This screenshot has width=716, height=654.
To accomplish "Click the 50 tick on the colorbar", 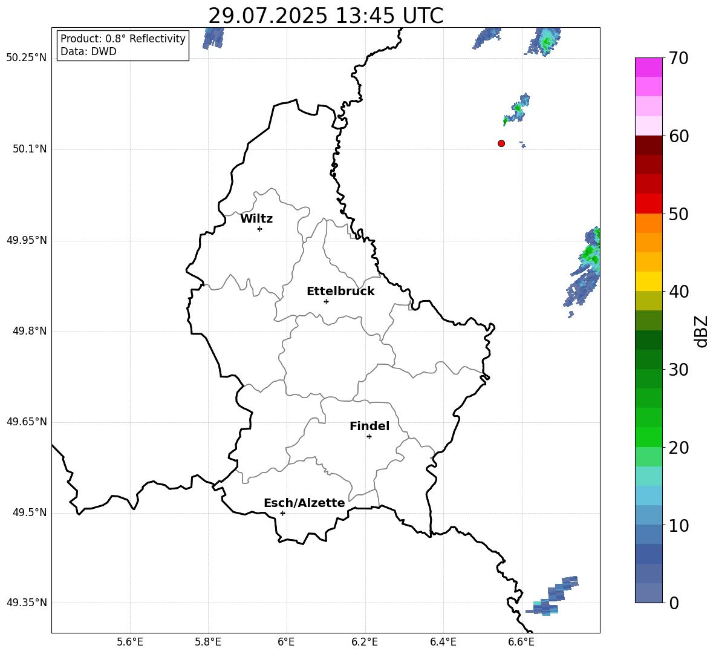I will (679, 214).
